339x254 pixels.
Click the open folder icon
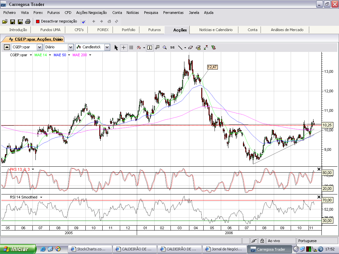[5, 21]
